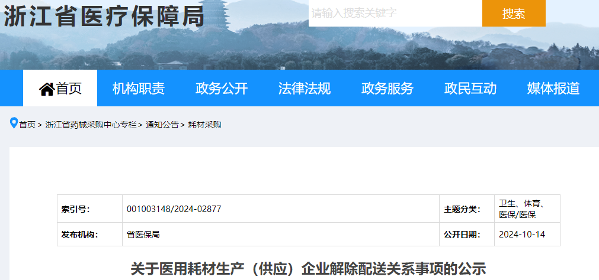Open 耗材采购 breadcrumb link

pos(205,125)
